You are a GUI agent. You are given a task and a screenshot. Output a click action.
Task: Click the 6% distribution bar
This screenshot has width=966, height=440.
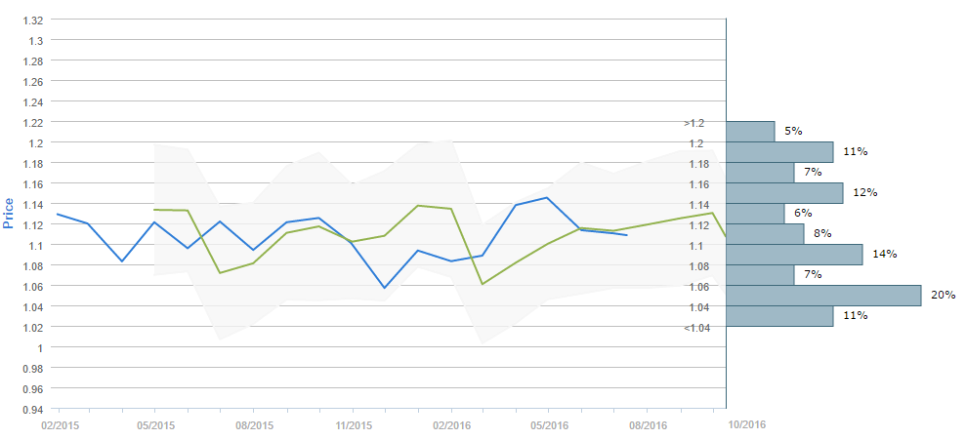tap(755, 214)
